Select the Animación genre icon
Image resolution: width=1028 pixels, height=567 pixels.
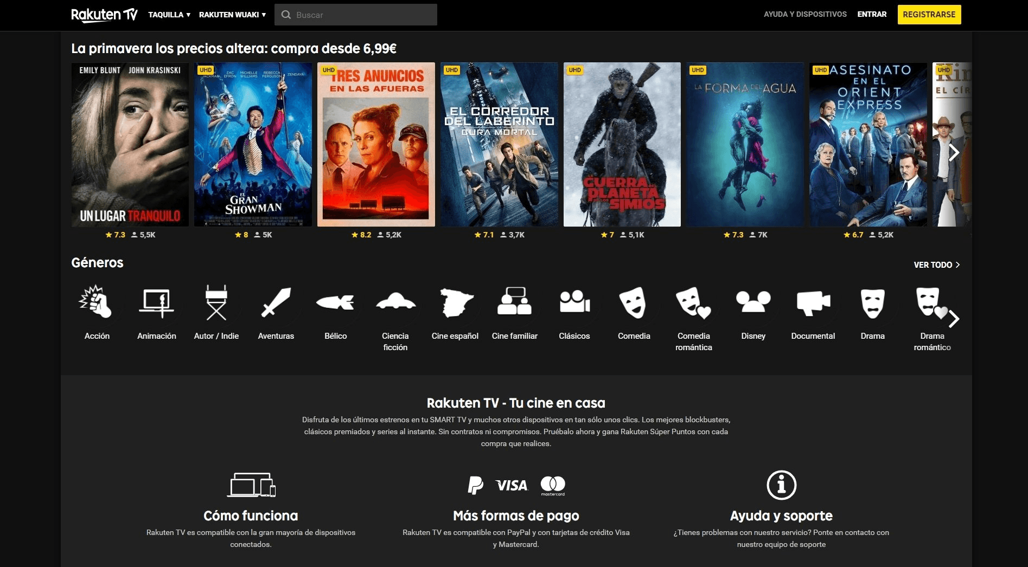(x=157, y=302)
